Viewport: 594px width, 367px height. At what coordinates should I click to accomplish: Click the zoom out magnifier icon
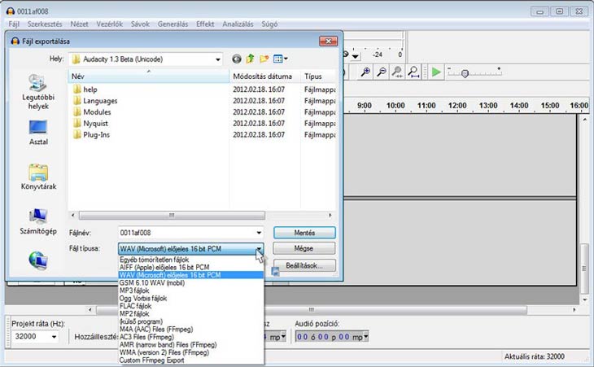382,72
